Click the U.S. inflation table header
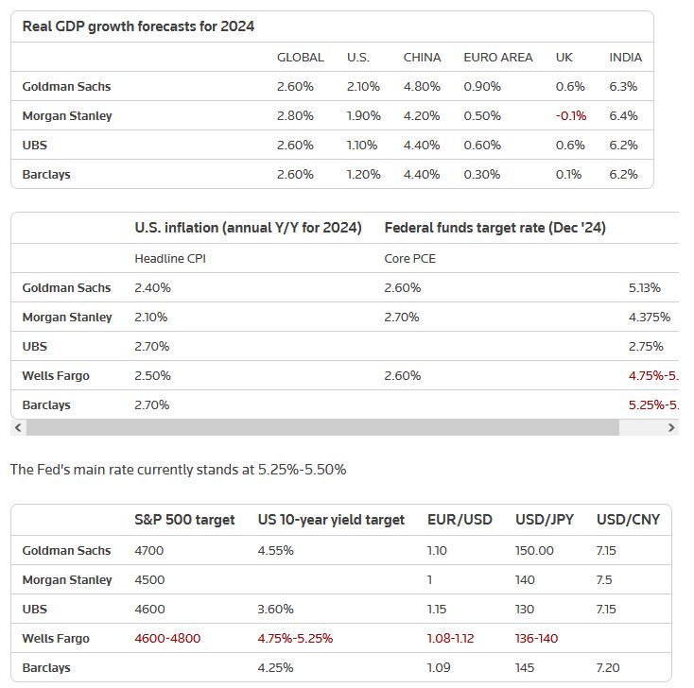 pyautogui.click(x=248, y=228)
